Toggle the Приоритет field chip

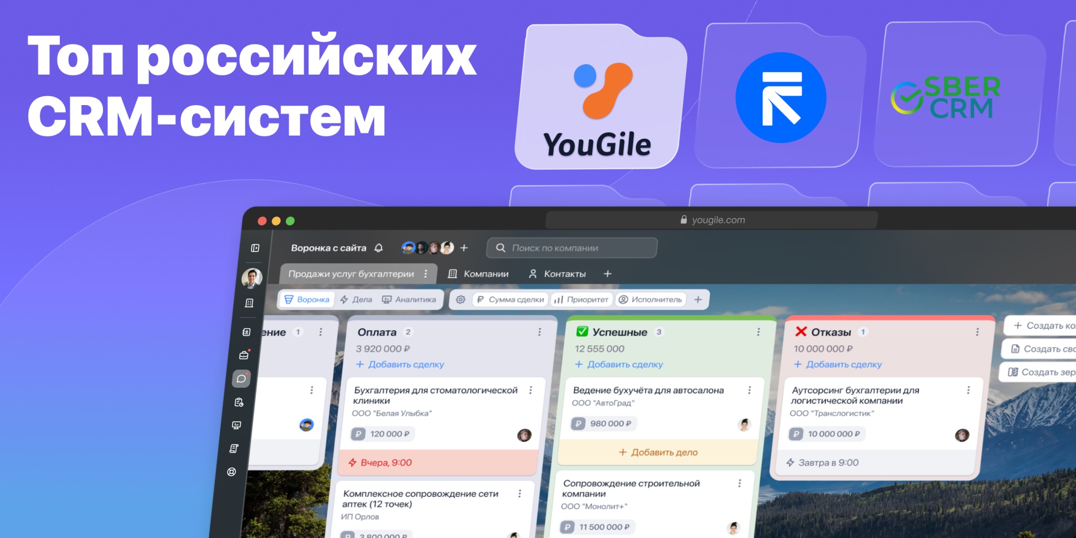581,299
